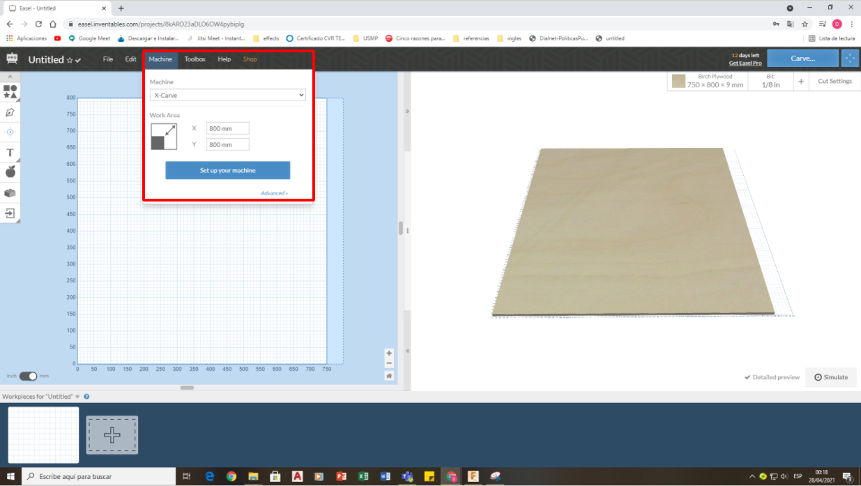Expand the X-Carve machine dropdown

click(x=227, y=95)
